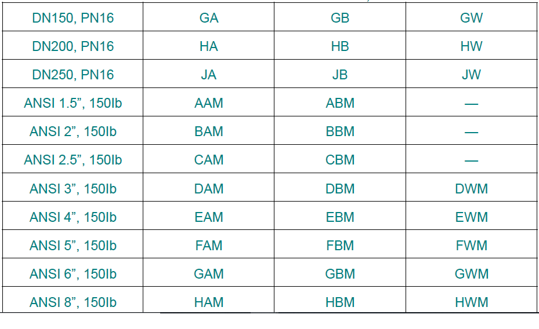Select the JW code cell

471,75
